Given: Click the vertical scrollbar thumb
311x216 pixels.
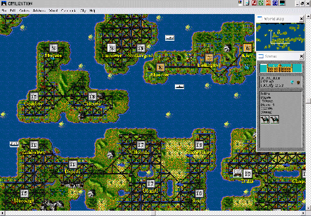Looking at the screenshot, I should pos(309,101).
